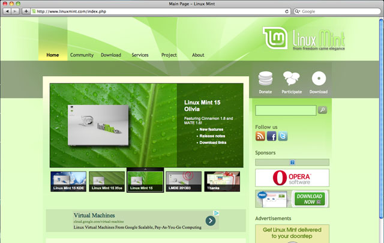Open the Services menu
384x243 pixels.
point(140,55)
